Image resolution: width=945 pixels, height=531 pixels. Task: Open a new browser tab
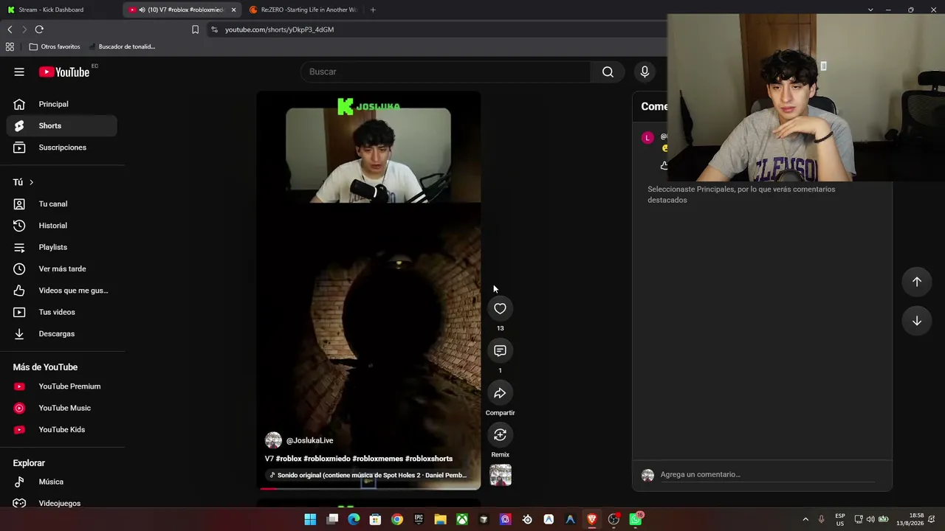373,10
